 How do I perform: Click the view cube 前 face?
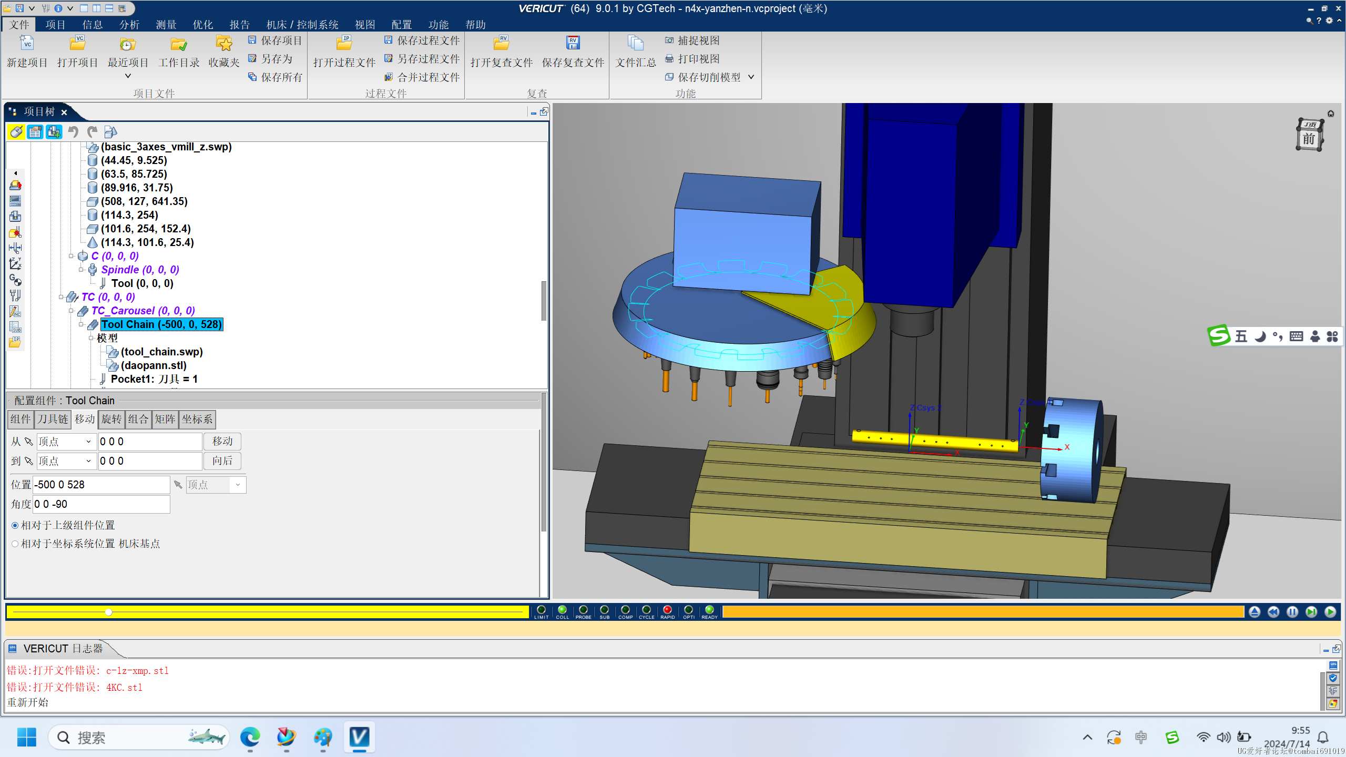[x=1309, y=139]
